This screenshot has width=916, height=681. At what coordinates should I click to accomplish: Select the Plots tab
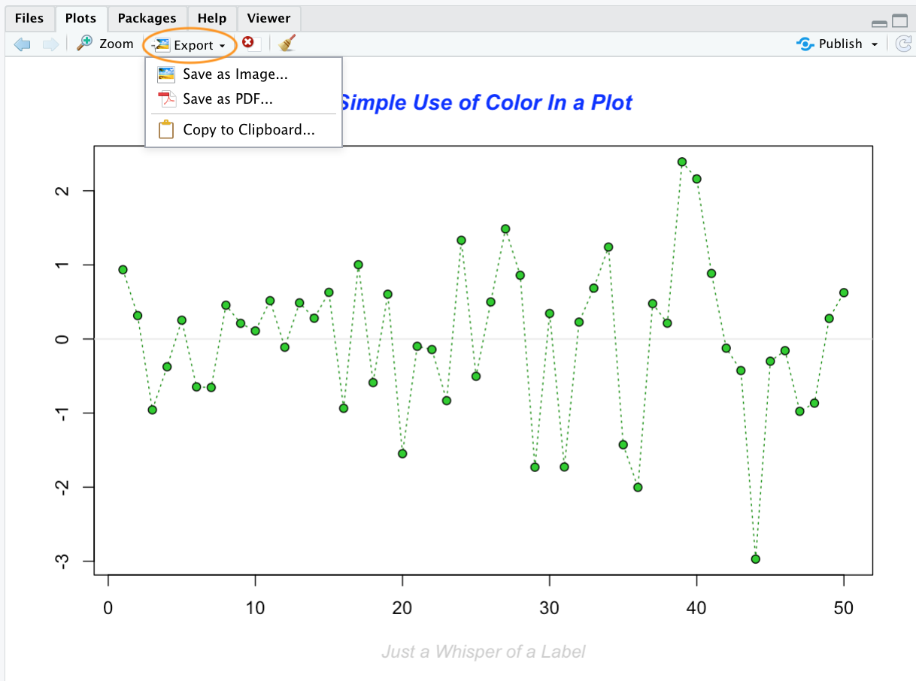point(80,18)
